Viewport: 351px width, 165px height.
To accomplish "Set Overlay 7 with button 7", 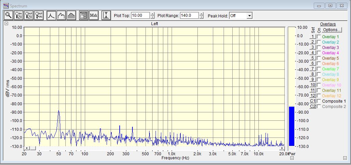I will [313, 69].
